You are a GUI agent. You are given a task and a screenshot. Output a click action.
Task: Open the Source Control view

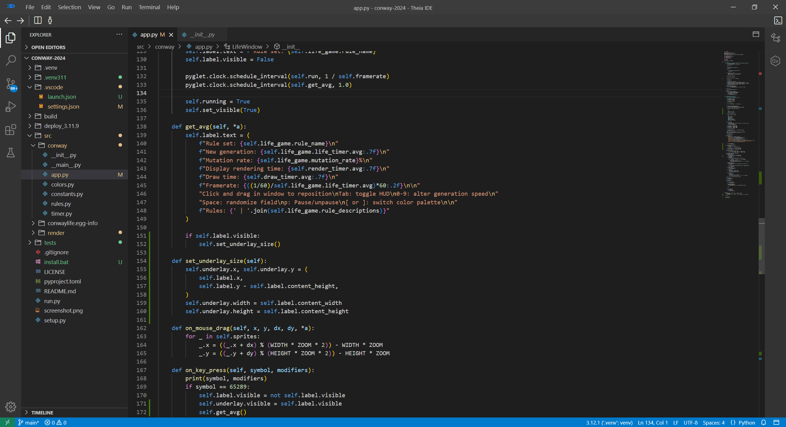tap(10, 83)
